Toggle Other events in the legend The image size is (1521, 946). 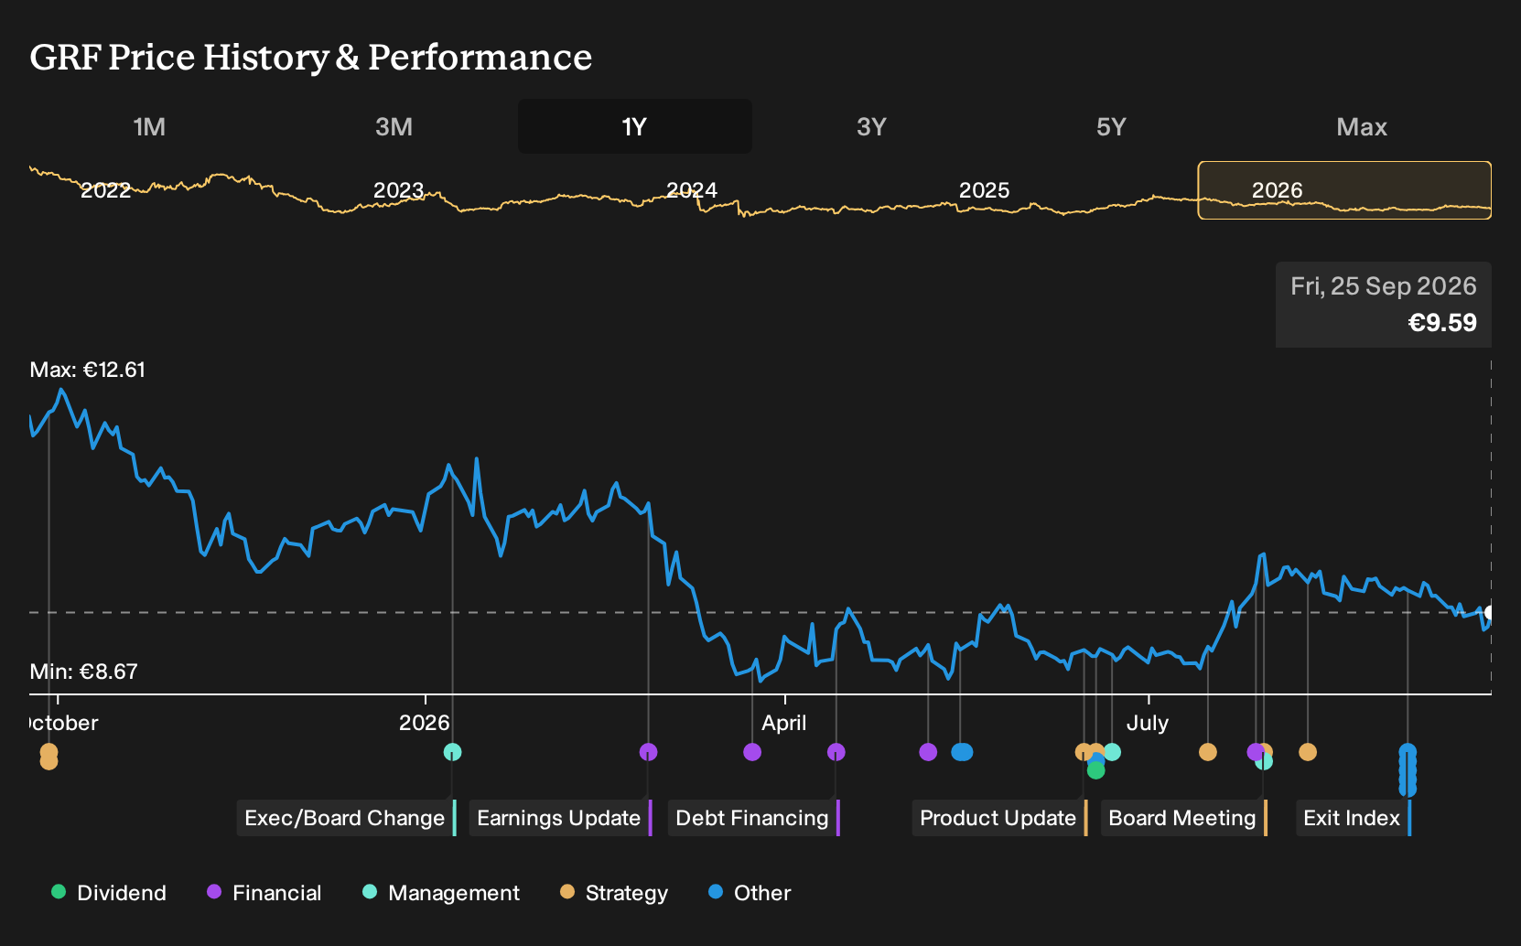750,893
